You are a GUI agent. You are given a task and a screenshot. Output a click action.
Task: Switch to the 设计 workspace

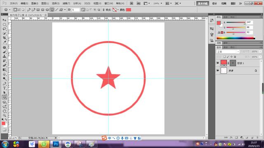click(214, 3)
